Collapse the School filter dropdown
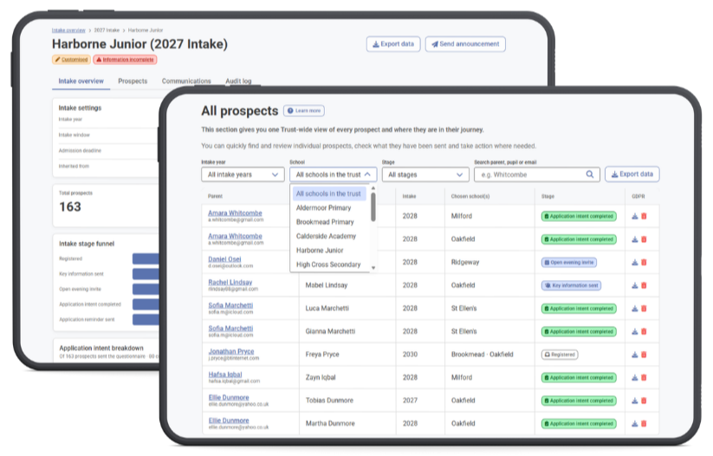The height and width of the screenshot is (456, 713). point(334,174)
